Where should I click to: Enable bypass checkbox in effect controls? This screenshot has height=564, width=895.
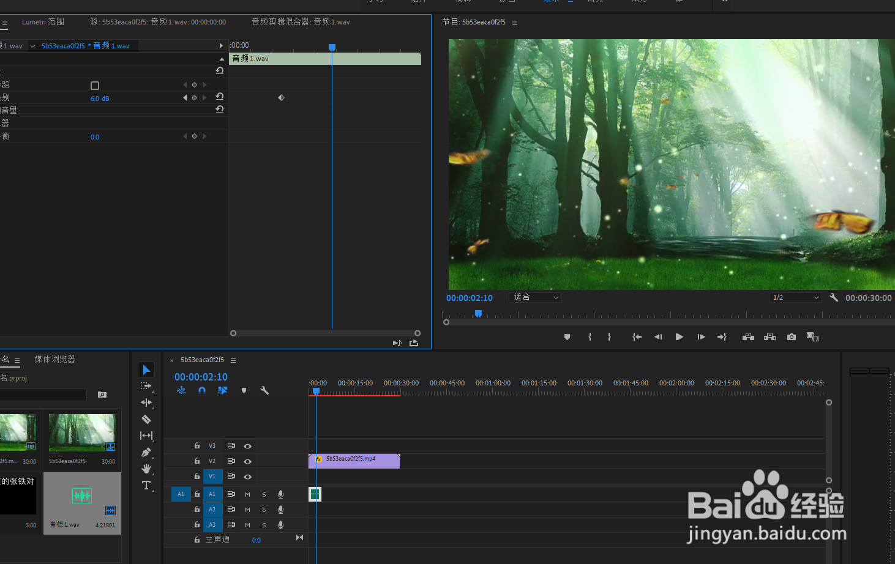(95, 86)
